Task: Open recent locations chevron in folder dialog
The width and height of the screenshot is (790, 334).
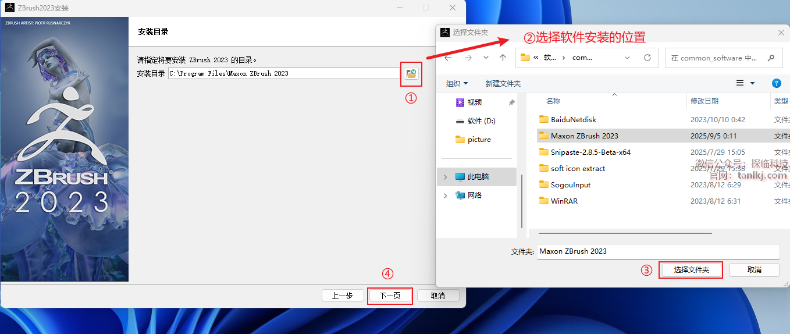Action: 486,58
